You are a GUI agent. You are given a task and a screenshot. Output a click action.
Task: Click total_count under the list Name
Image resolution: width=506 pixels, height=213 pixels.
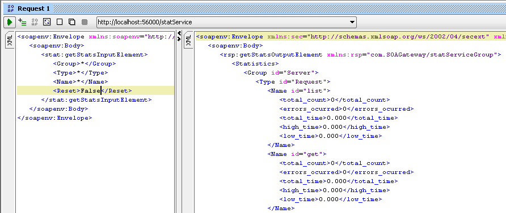335,99
